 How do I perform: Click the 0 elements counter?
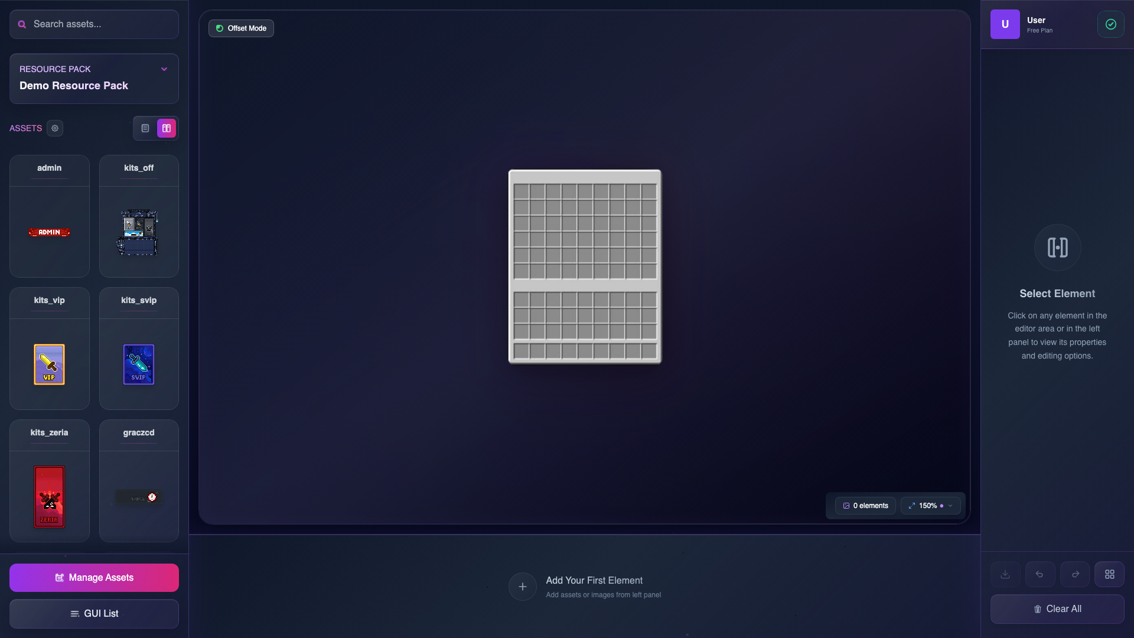pyautogui.click(x=866, y=506)
